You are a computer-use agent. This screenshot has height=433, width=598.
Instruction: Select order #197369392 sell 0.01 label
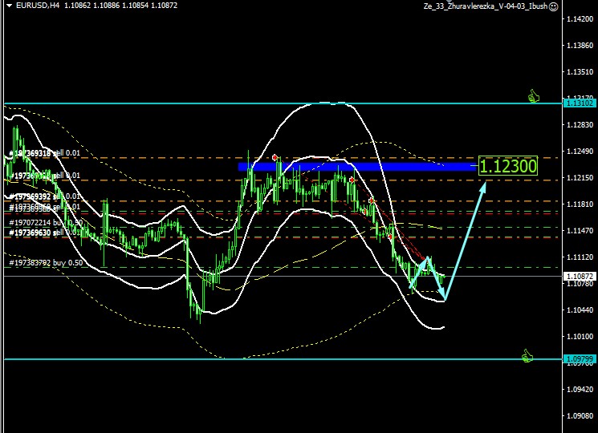point(45,196)
